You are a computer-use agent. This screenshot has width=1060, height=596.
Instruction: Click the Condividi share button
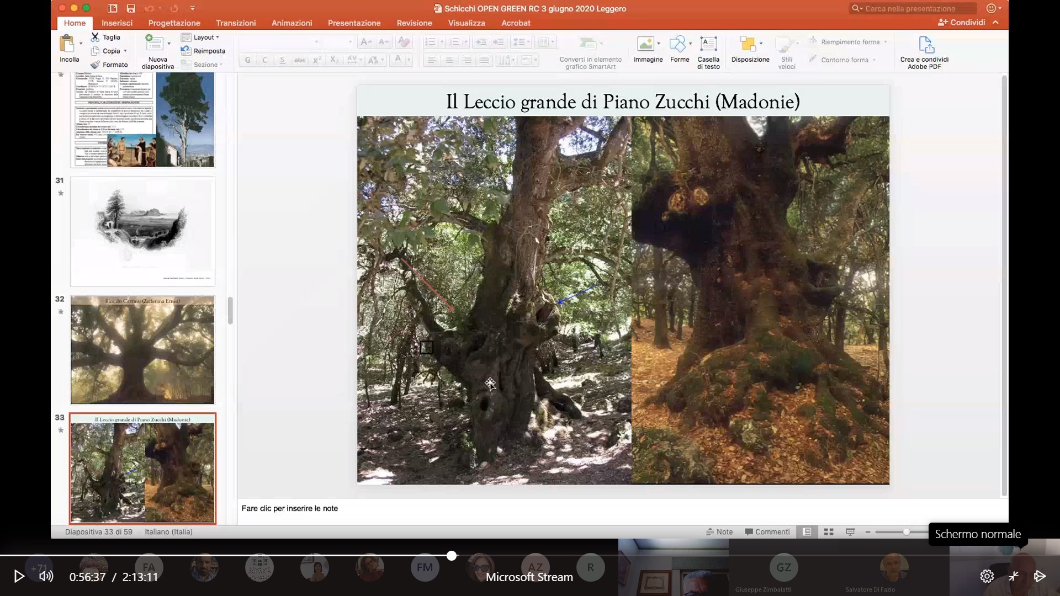[x=962, y=23]
